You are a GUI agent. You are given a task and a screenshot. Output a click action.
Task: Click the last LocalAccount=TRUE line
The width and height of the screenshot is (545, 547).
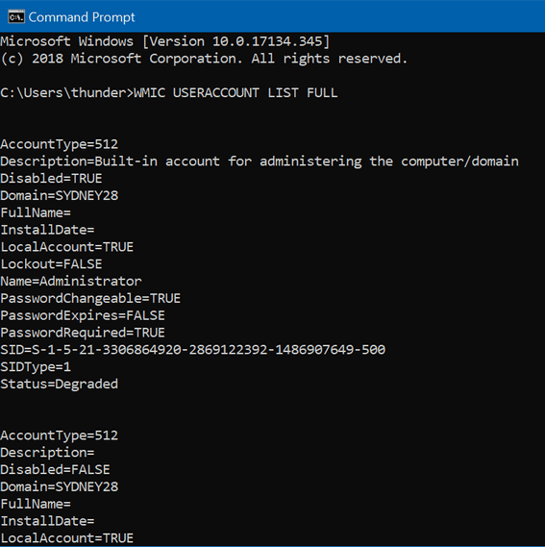(x=67, y=538)
